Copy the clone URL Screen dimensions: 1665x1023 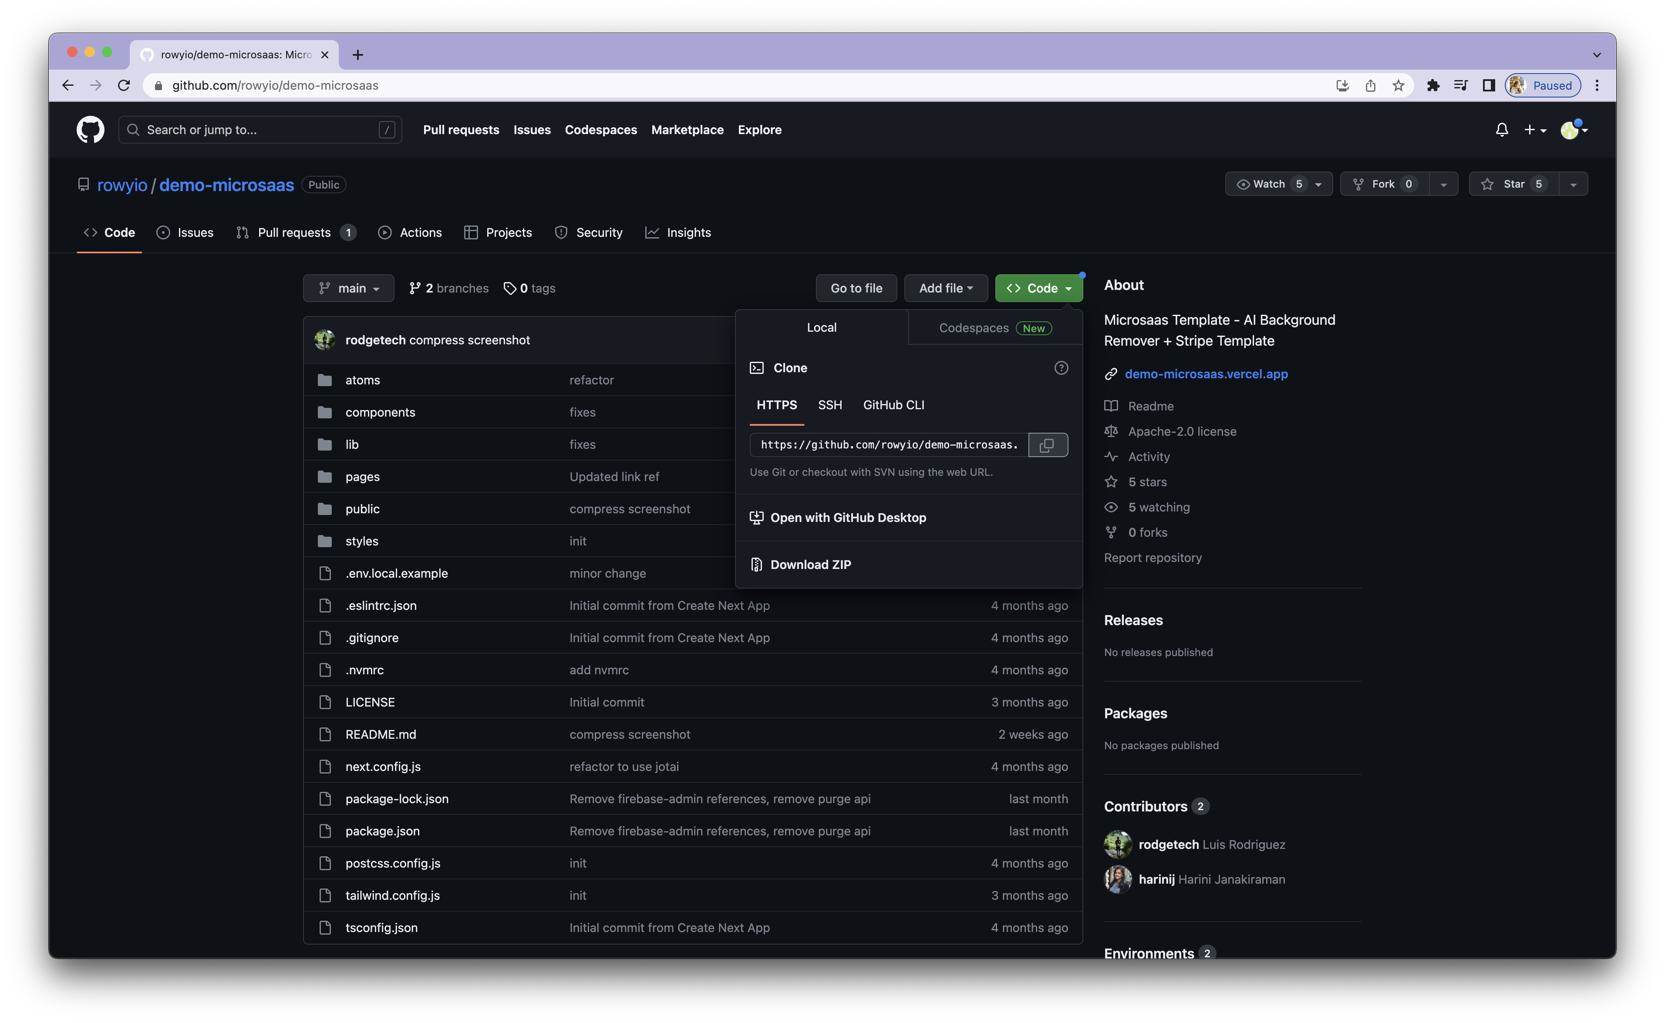(x=1047, y=444)
